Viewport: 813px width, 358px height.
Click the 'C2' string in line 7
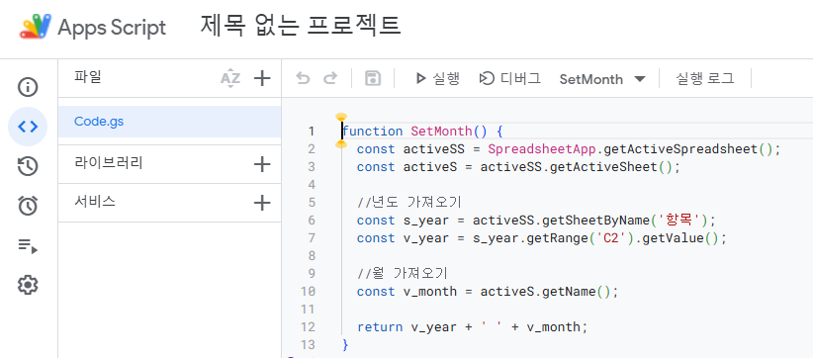(611, 238)
